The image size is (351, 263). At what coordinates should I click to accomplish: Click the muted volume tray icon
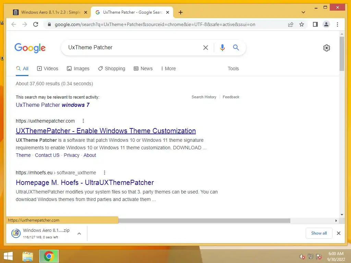[x=302, y=257]
